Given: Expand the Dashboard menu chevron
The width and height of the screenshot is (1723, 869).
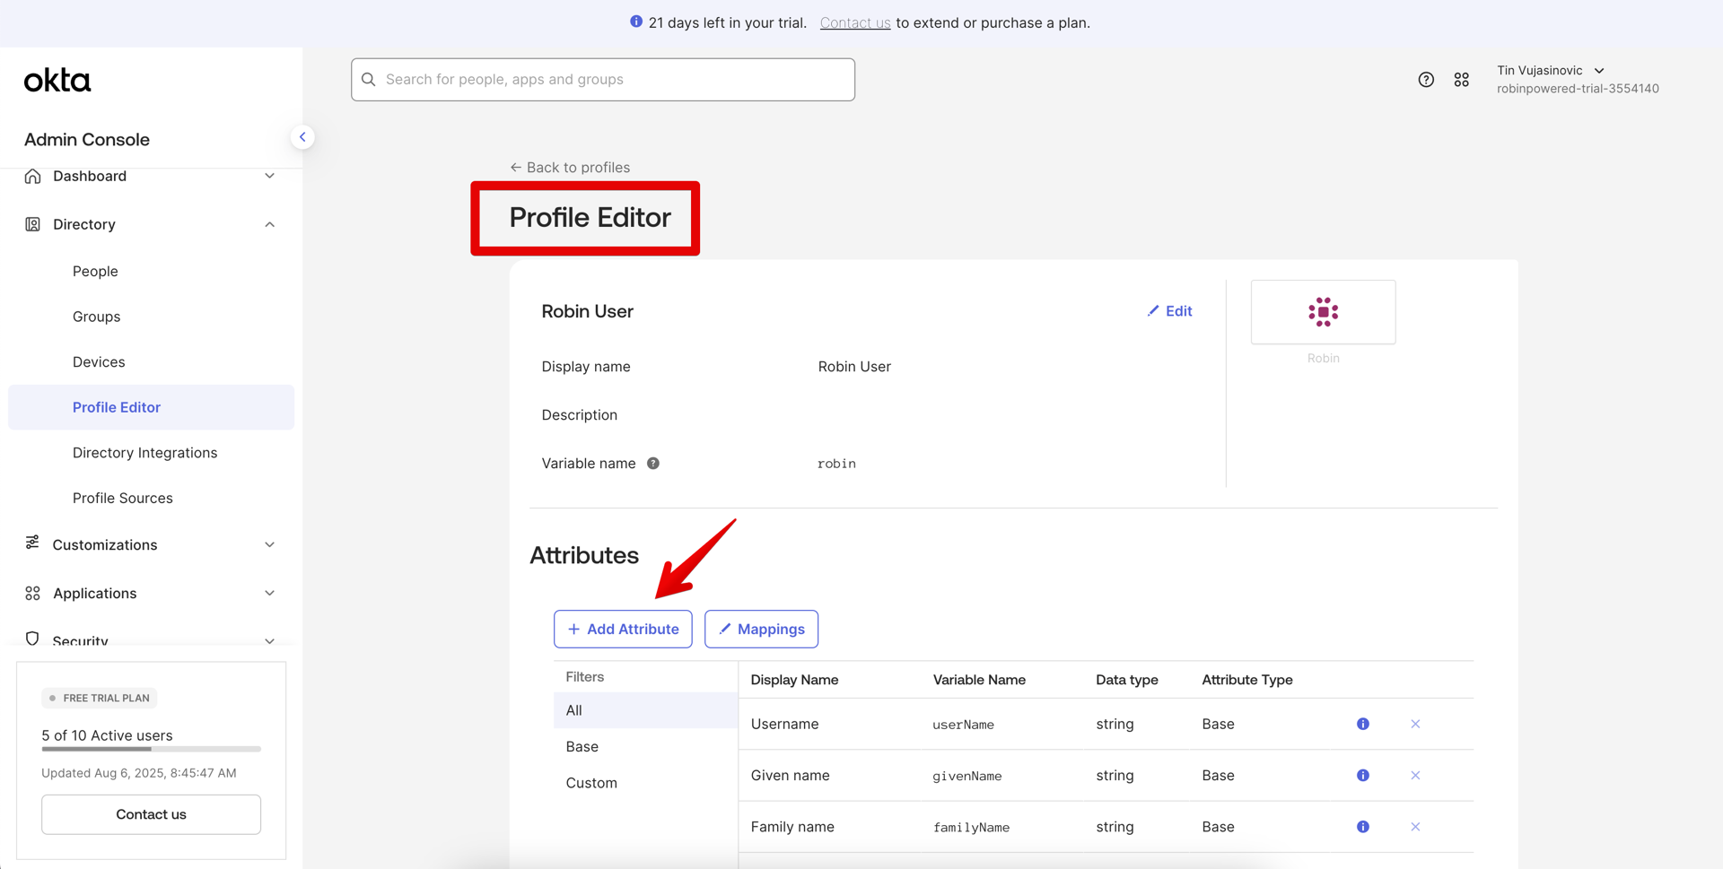Looking at the screenshot, I should (269, 176).
